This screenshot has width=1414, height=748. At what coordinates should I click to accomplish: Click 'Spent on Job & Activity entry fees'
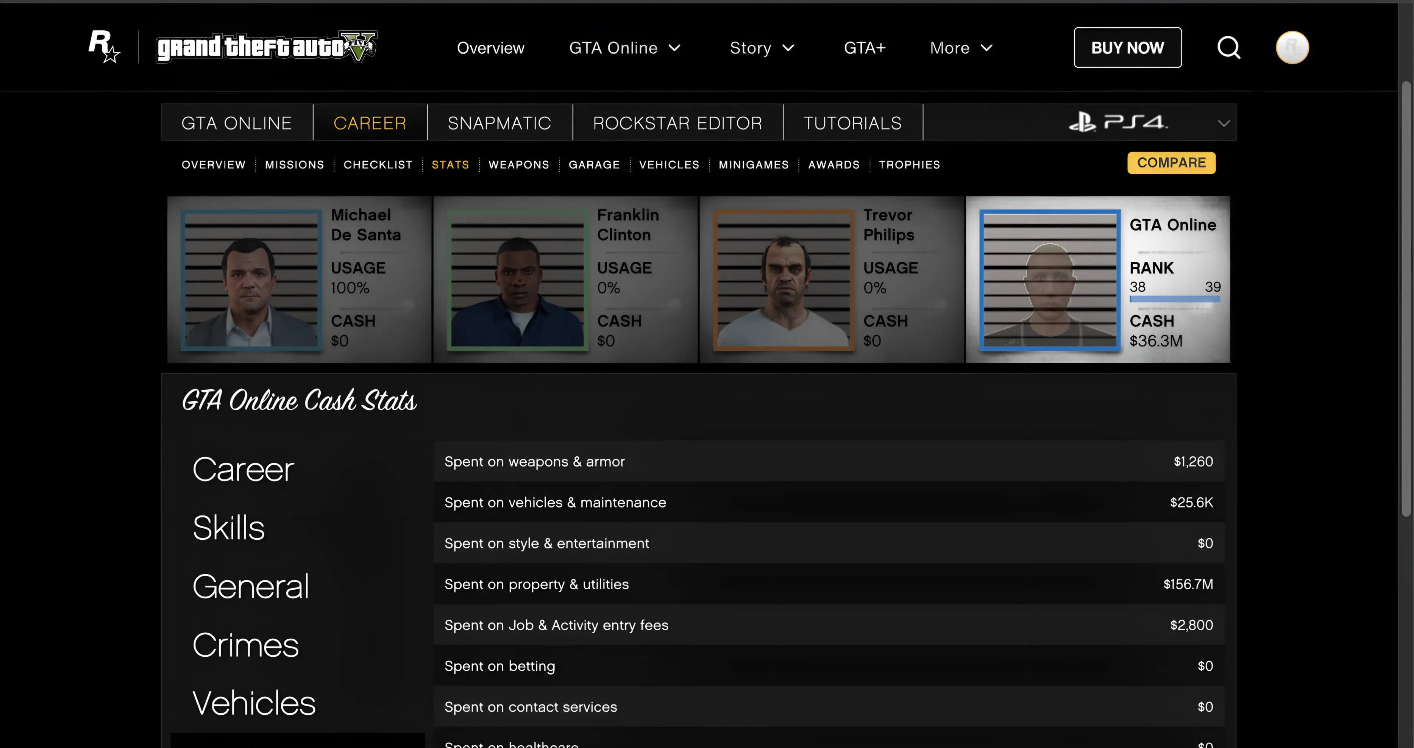point(829,625)
